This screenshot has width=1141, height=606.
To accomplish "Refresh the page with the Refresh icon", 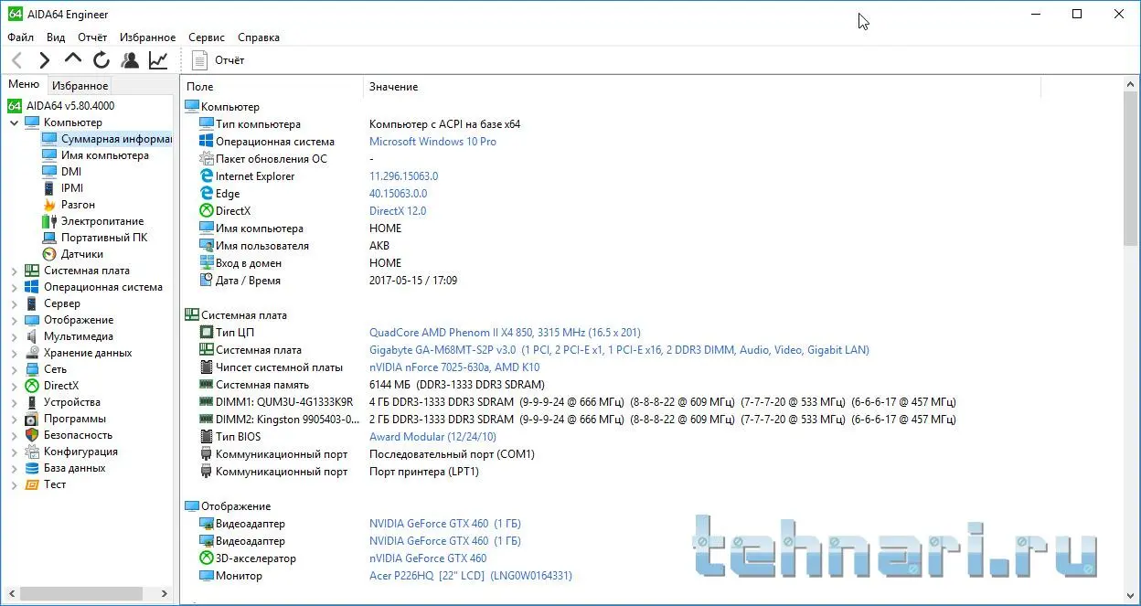I will click(x=101, y=60).
